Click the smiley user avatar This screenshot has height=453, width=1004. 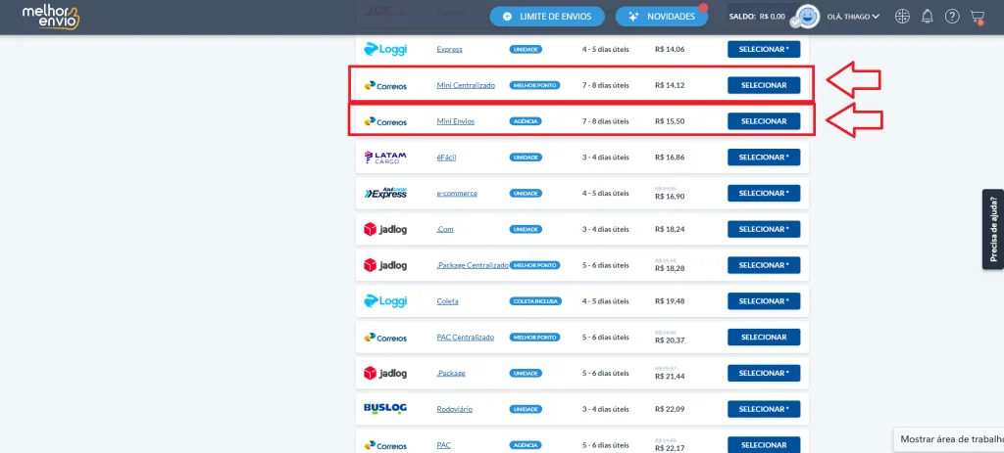click(x=807, y=17)
